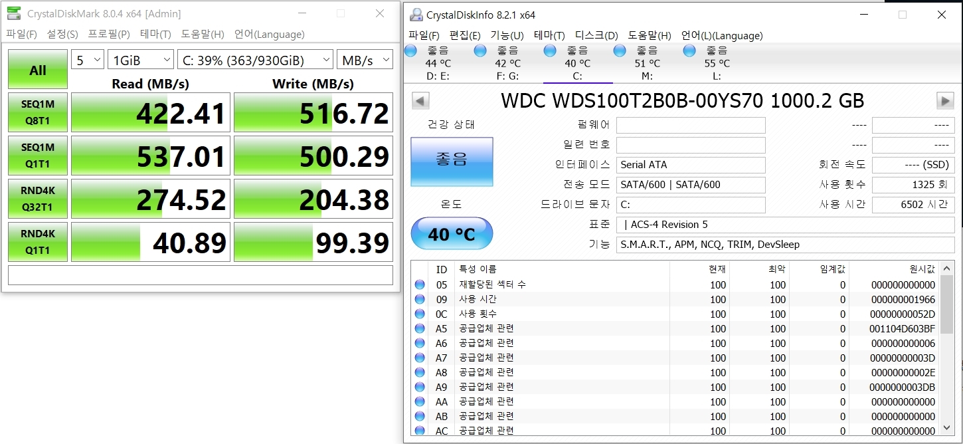Open CrystalDiskMark 프로필(P) menu

[x=109, y=35]
